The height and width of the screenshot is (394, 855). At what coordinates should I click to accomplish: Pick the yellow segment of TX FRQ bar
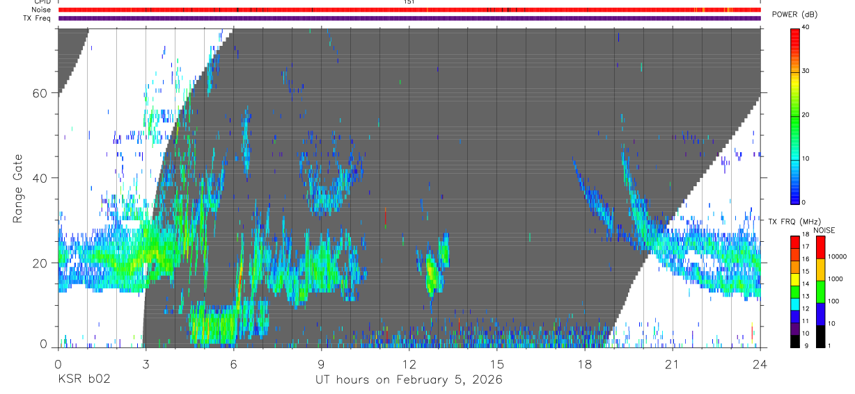(795, 279)
